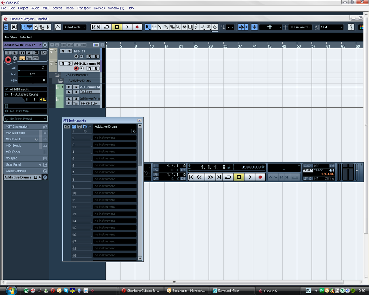
Task: Toggle TEMPO track button in transport
Action: [308, 170]
